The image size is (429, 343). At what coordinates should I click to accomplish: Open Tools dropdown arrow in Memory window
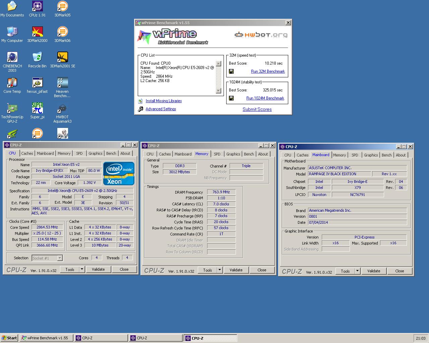point(220,270)
